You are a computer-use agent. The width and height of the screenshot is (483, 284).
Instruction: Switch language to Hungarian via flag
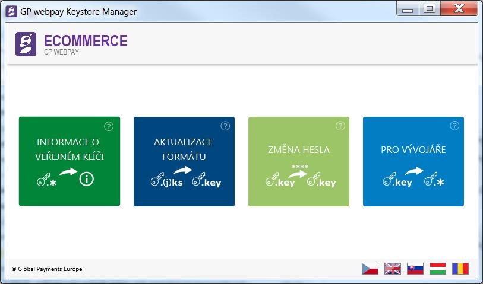coord(437,269)
